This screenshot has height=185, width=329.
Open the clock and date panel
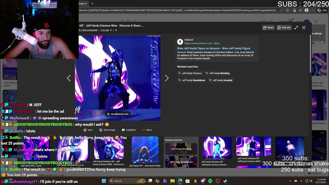pyautogui.click(x=321, y=181)
